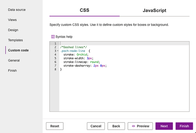Switch to the JavaScript tab
Image resolution: width=196 pixels, height=133 pixels.
(154, 10)
